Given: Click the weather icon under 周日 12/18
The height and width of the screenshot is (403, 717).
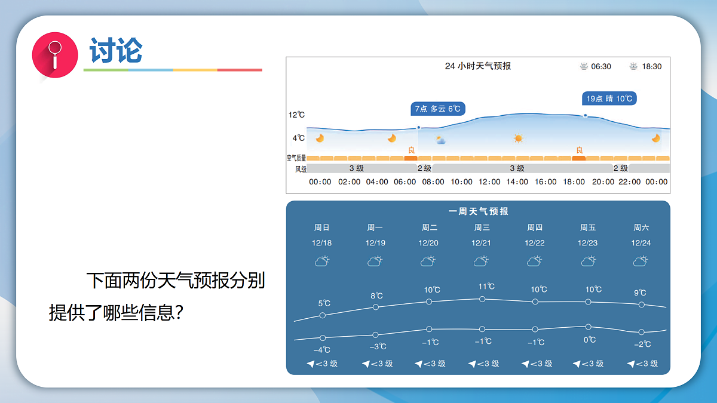Looking at the screenshot, I should tap(322, 261).
